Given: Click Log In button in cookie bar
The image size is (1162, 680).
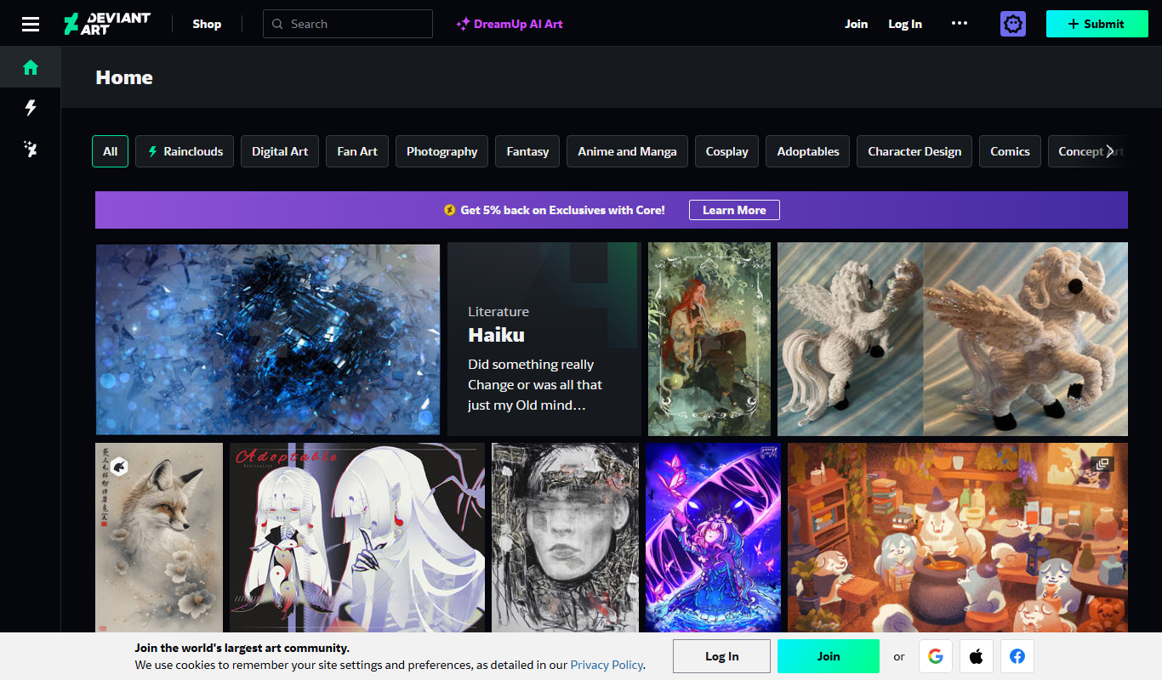Looking at the screenshot, I should [x=721, y=656].
